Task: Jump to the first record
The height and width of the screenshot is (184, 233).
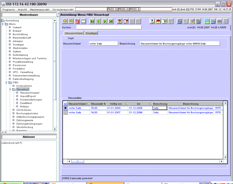Action: 92,21
